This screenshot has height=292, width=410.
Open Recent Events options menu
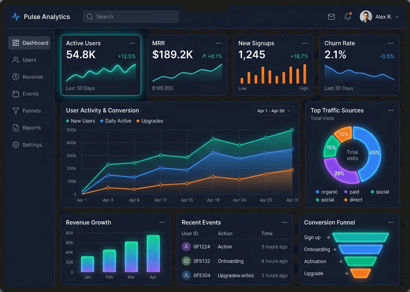[284, 223]
